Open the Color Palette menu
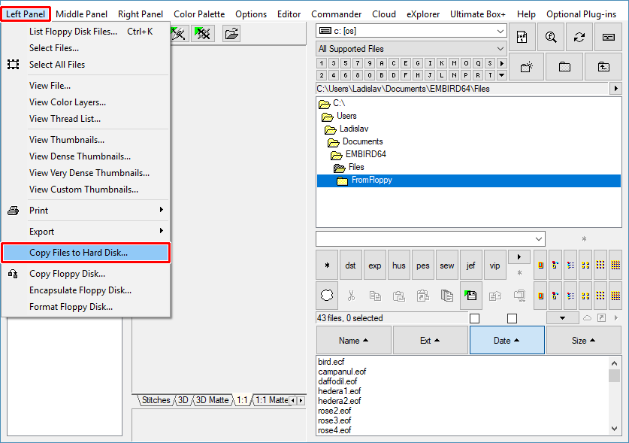Screen dimensions: 629x443 point(199,14)
